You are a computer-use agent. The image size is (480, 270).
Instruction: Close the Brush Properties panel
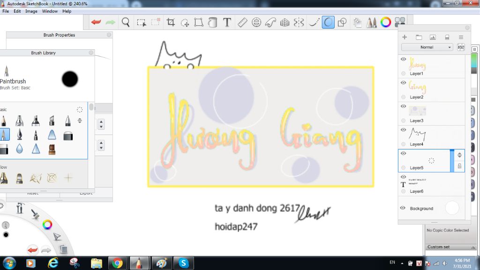(109, 35)
